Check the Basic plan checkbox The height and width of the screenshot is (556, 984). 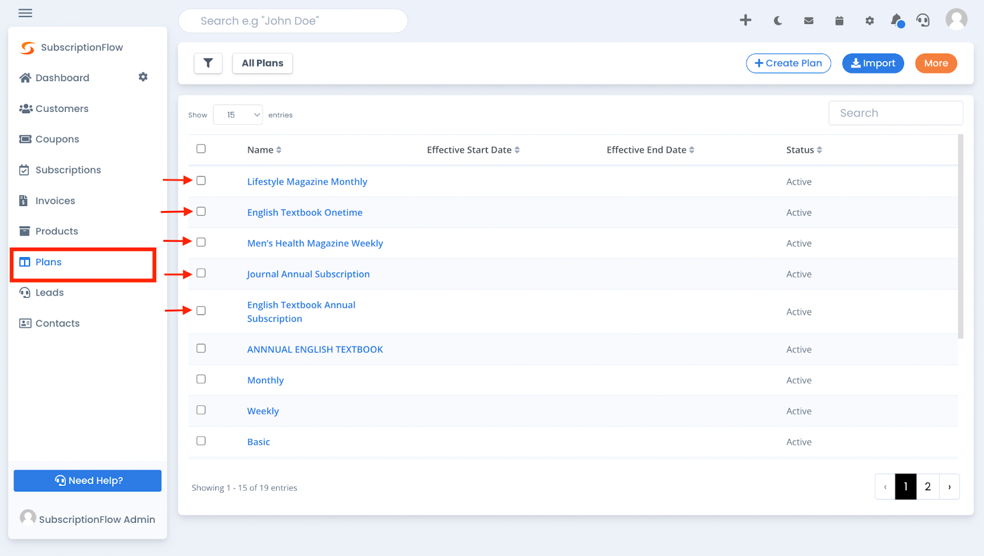coord(201,441)
